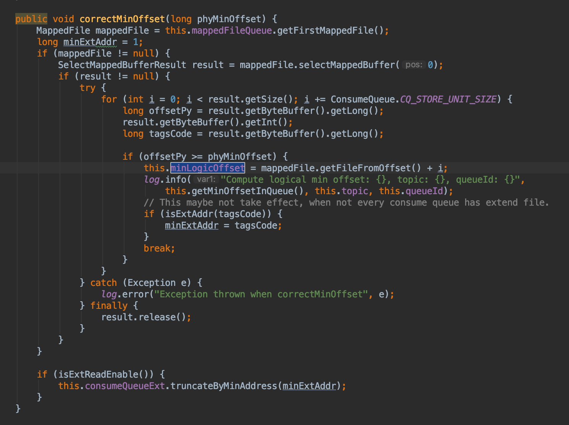Click getFileFromOffset() call

click(370, 168)
